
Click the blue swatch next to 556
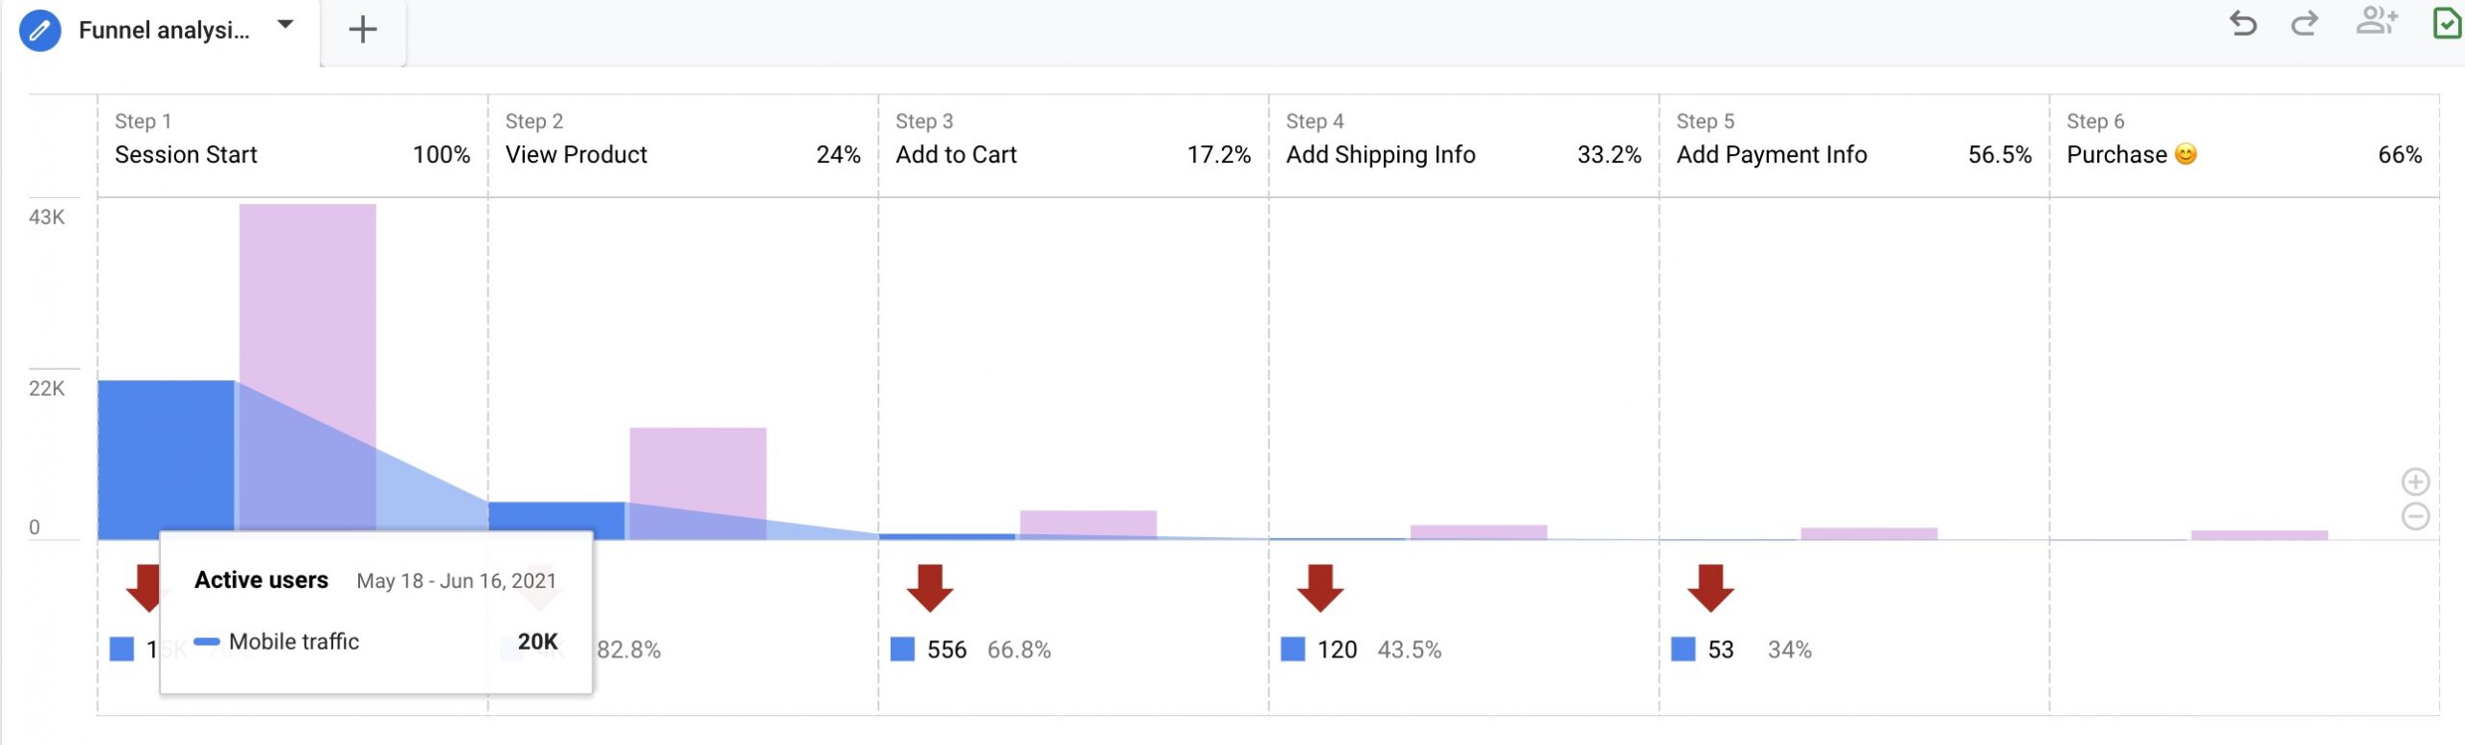coord(902,650)
